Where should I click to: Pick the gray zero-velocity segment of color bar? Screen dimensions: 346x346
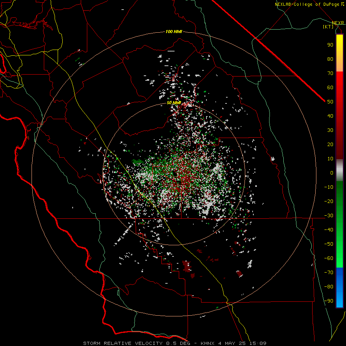coord(339,170)
